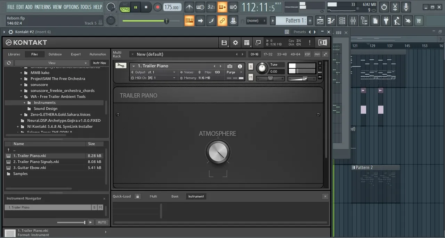
Task: Click the S button in Instrument Navigator
Action: tap(94, 207)
